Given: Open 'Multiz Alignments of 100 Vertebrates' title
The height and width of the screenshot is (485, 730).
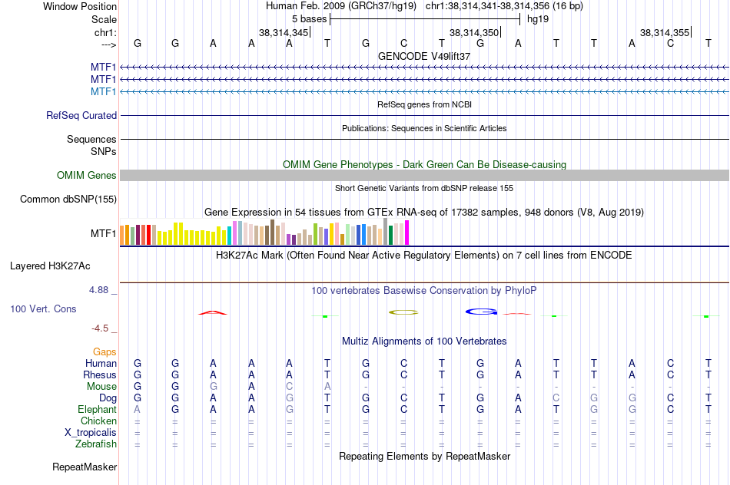Looking at the screenshot, I should (424, 341).
